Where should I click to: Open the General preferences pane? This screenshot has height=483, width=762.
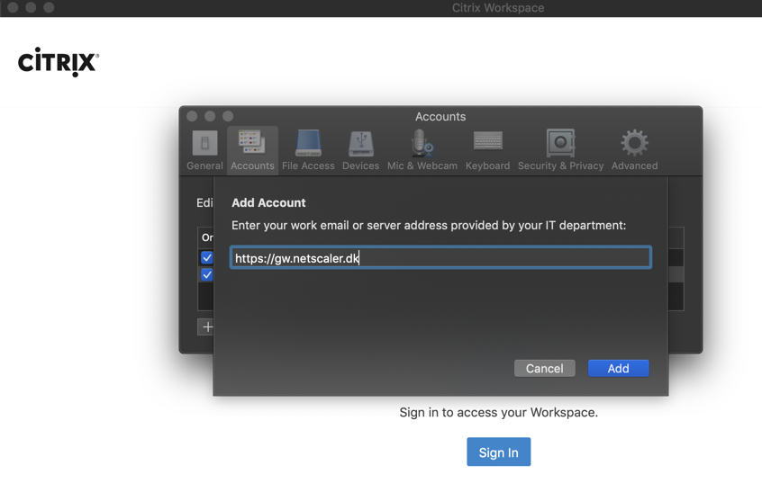204,150
